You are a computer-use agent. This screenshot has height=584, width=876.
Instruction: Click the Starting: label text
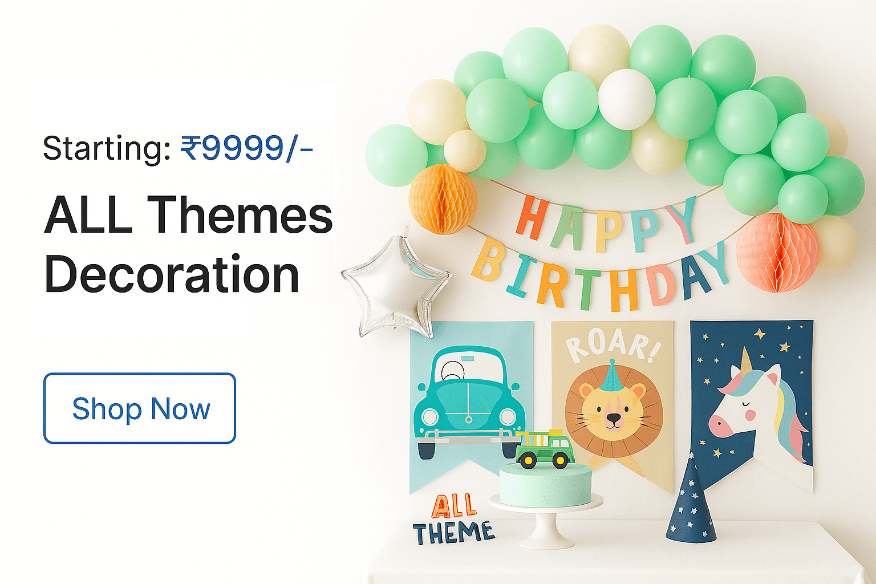click(x=107, y=148)
